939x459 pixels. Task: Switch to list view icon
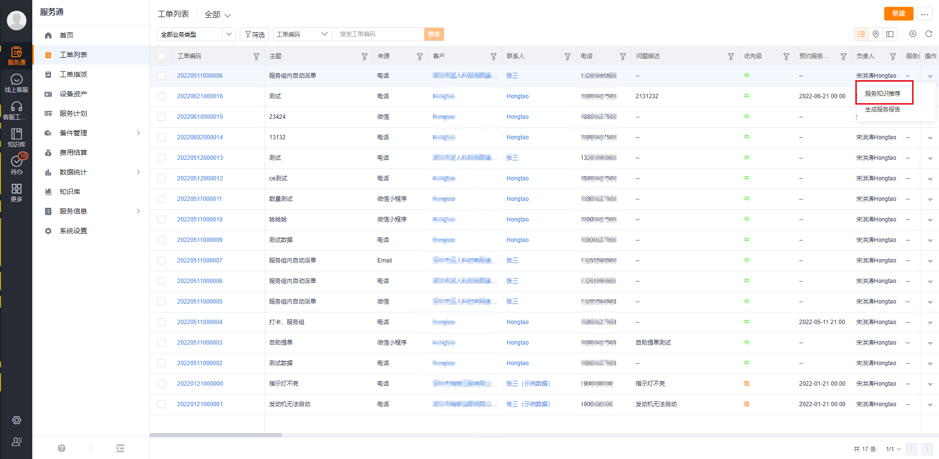(x=861, y=34)
